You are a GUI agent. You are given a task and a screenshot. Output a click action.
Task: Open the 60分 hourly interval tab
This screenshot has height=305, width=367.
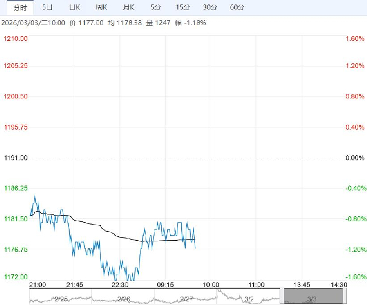[x=237, y=7]
